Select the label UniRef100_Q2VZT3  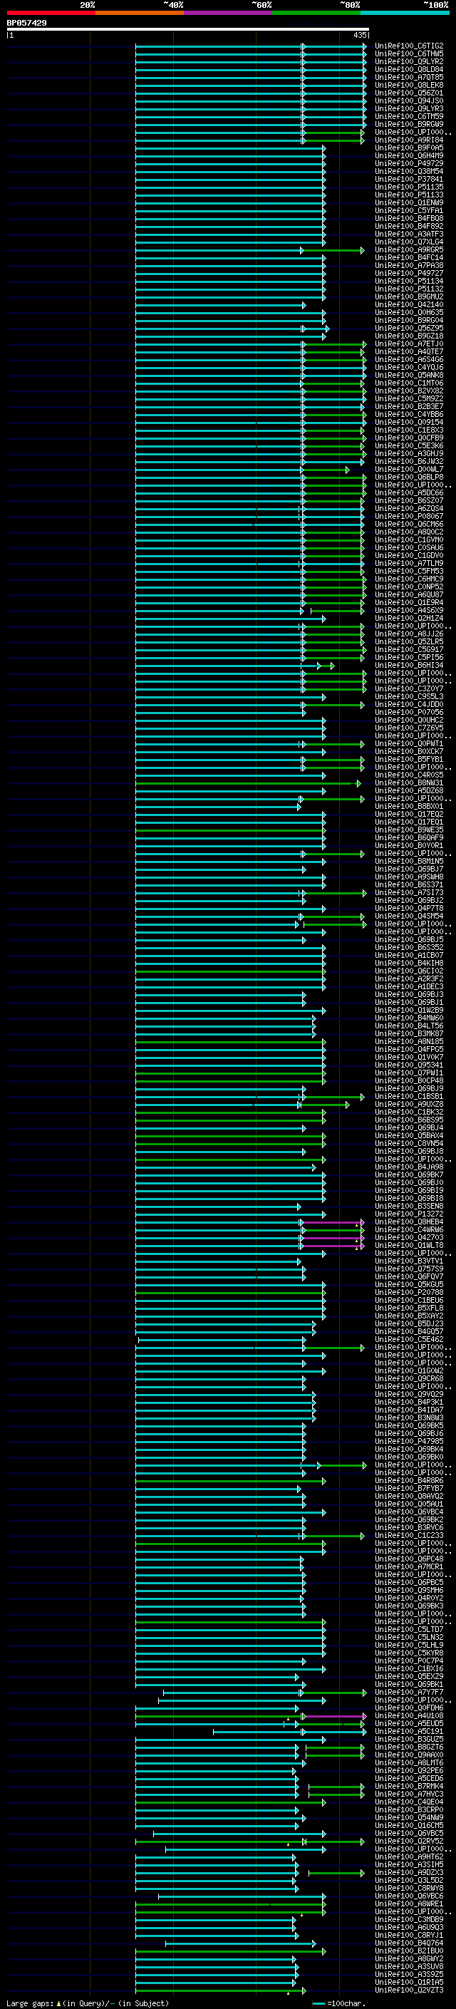[x=408, y=1990]
